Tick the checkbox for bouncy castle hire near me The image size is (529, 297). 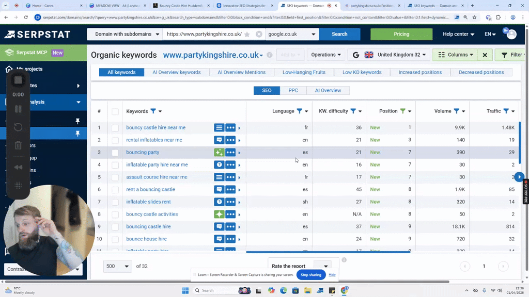[115, 127]
